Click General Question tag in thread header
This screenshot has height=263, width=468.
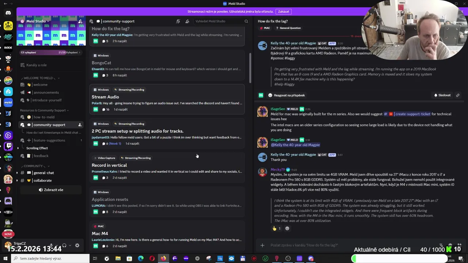coord(288,28)
